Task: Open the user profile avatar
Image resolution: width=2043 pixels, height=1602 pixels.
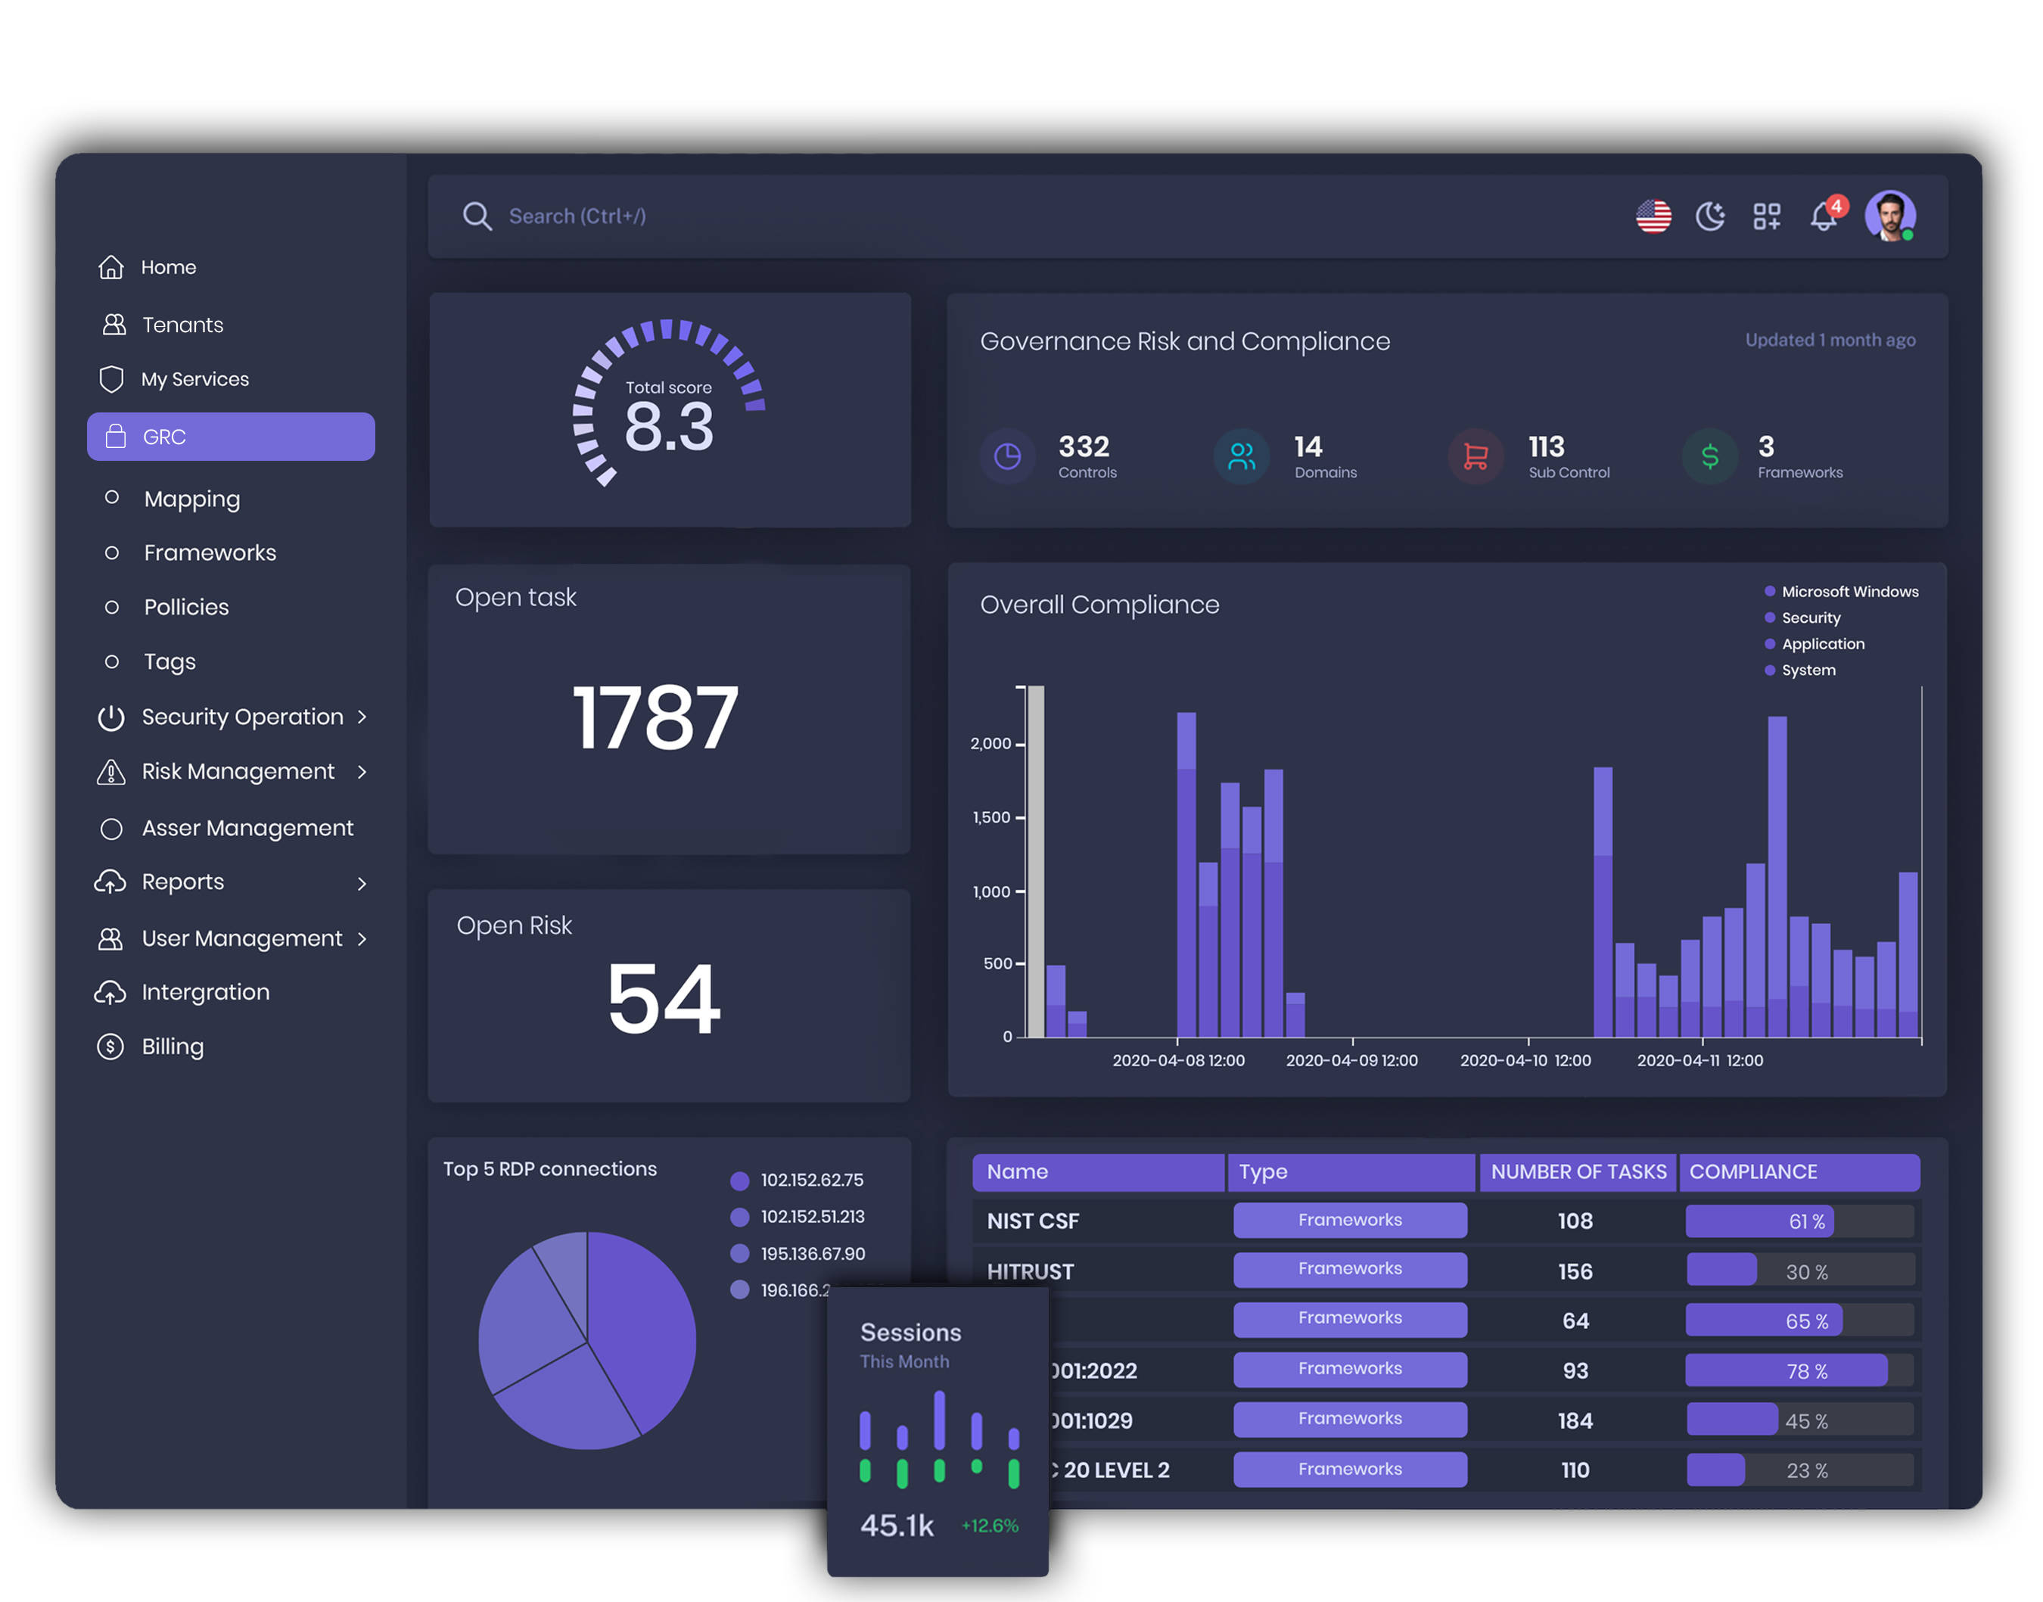Action: (1889, 216)
